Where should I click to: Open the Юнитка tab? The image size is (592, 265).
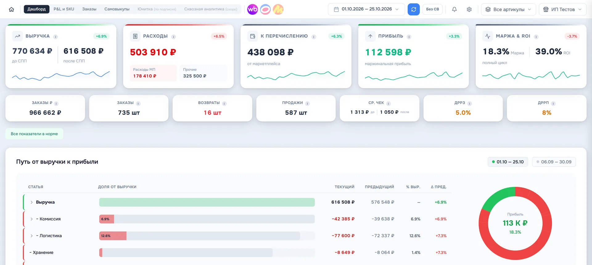(157, 9)
